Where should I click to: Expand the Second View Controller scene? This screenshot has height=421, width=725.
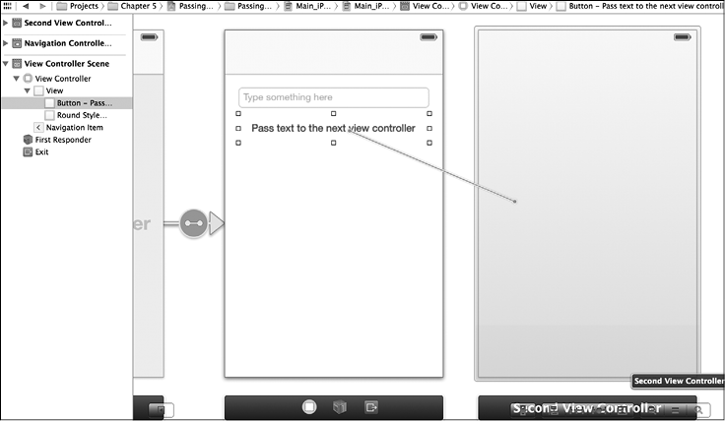6,23
